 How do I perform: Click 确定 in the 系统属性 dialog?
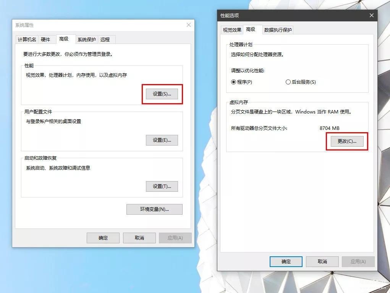tap(103, 238)
